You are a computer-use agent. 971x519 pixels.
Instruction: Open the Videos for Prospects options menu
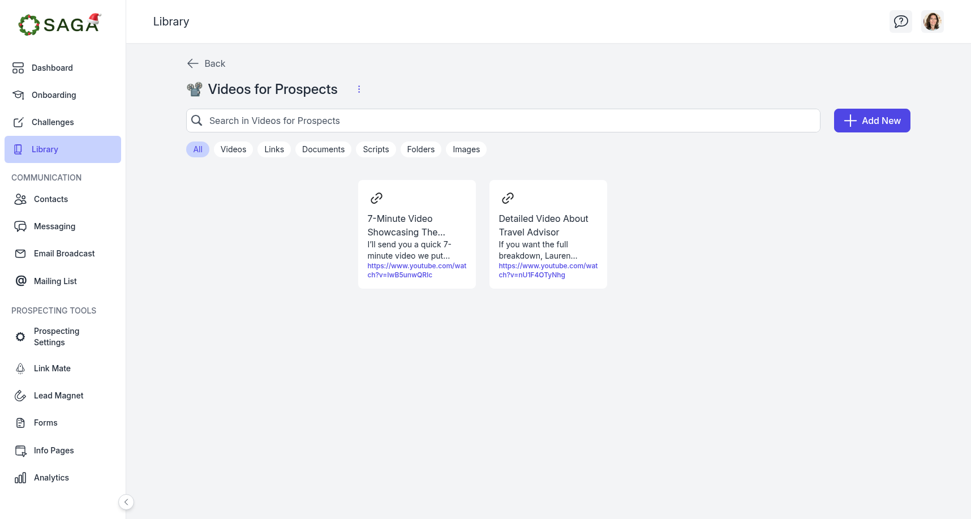[x=359, y=89]
